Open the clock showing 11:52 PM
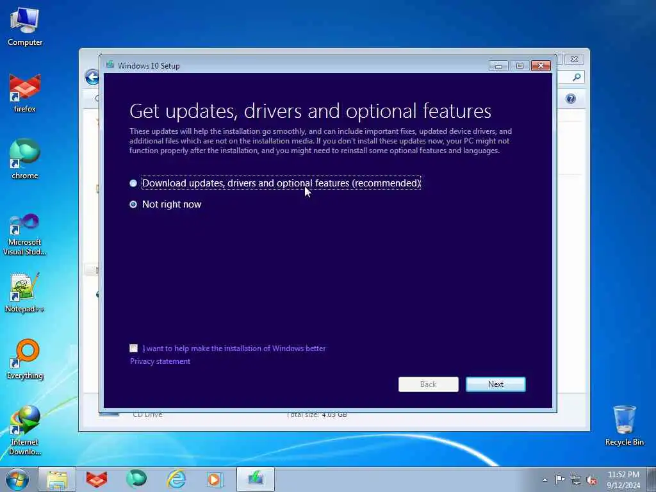Image resolution: width=656 pixels, height=492 pixels. 623,479
